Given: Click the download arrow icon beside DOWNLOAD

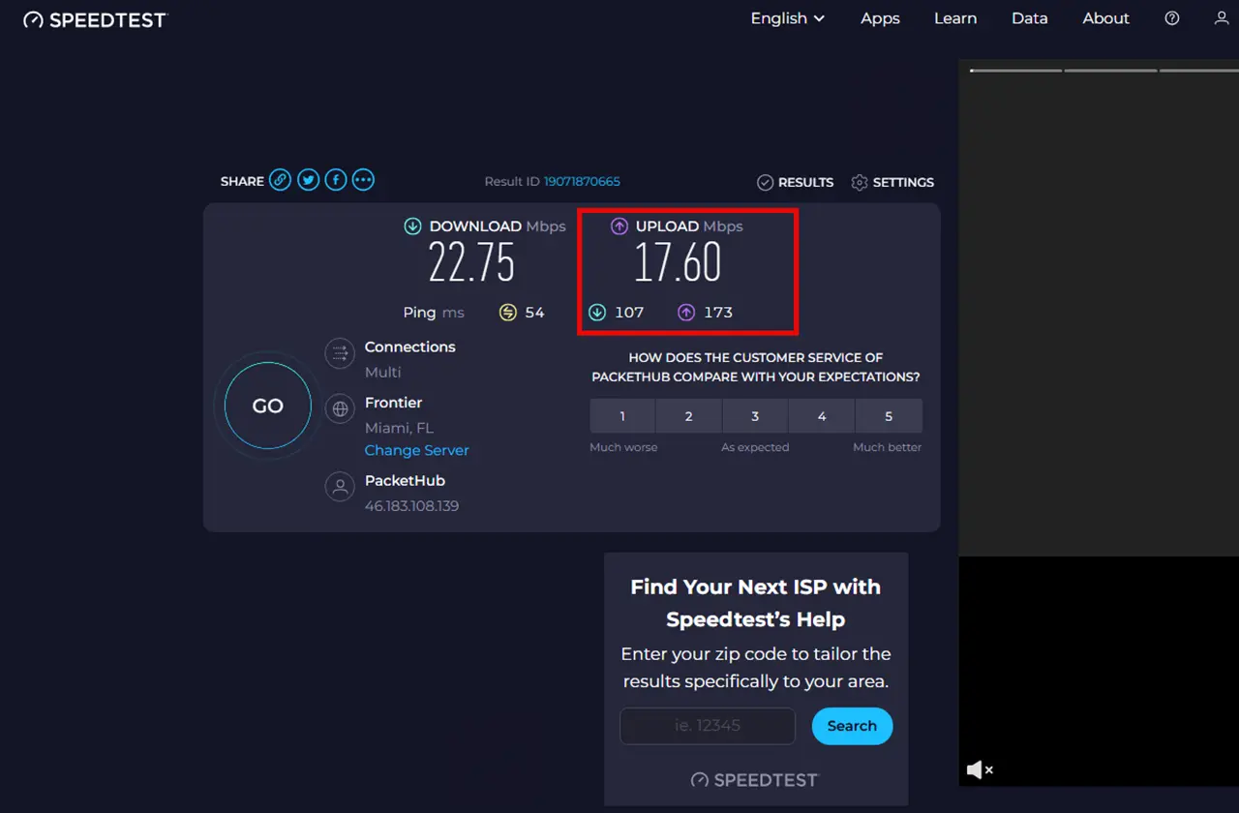Looking at the screenshot, I should click(x=412, y=226).
